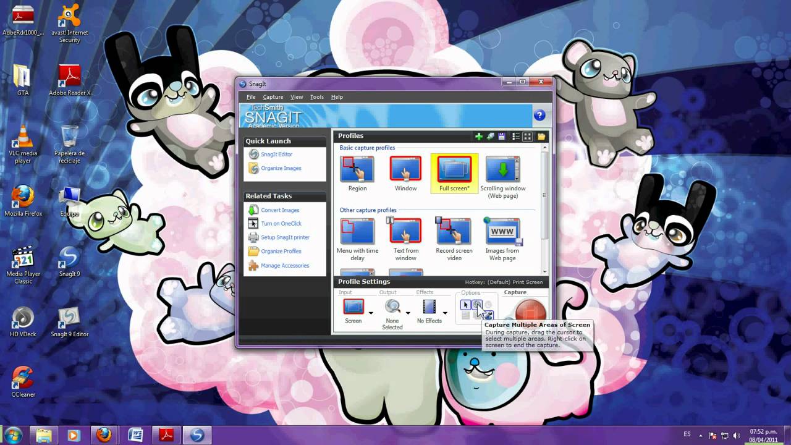Click Organize Profiles in Related Tasks
This screenshot has width=791, height=445.
click(275, 252)
